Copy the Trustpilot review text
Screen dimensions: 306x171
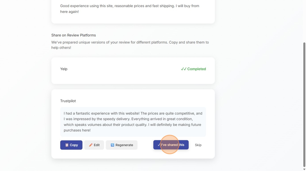71,145
